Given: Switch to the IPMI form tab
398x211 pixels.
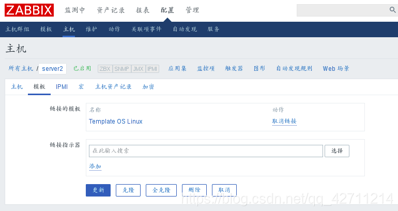Looking at the screenshot, I should point(62,87).
